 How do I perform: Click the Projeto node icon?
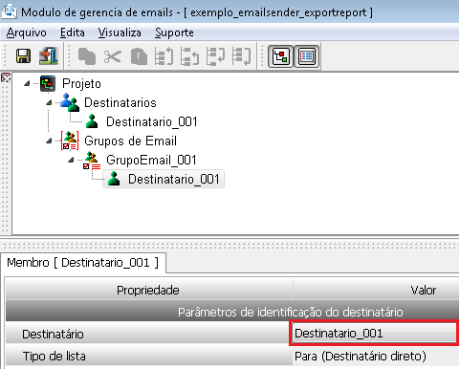48,84
